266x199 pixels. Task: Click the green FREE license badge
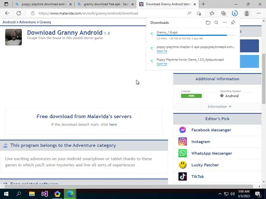(x=191, y=96)
